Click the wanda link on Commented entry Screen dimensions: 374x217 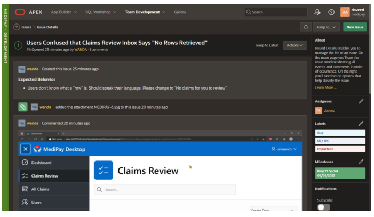tap(33, 123)
